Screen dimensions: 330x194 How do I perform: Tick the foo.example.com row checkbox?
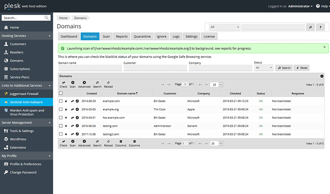61,117
